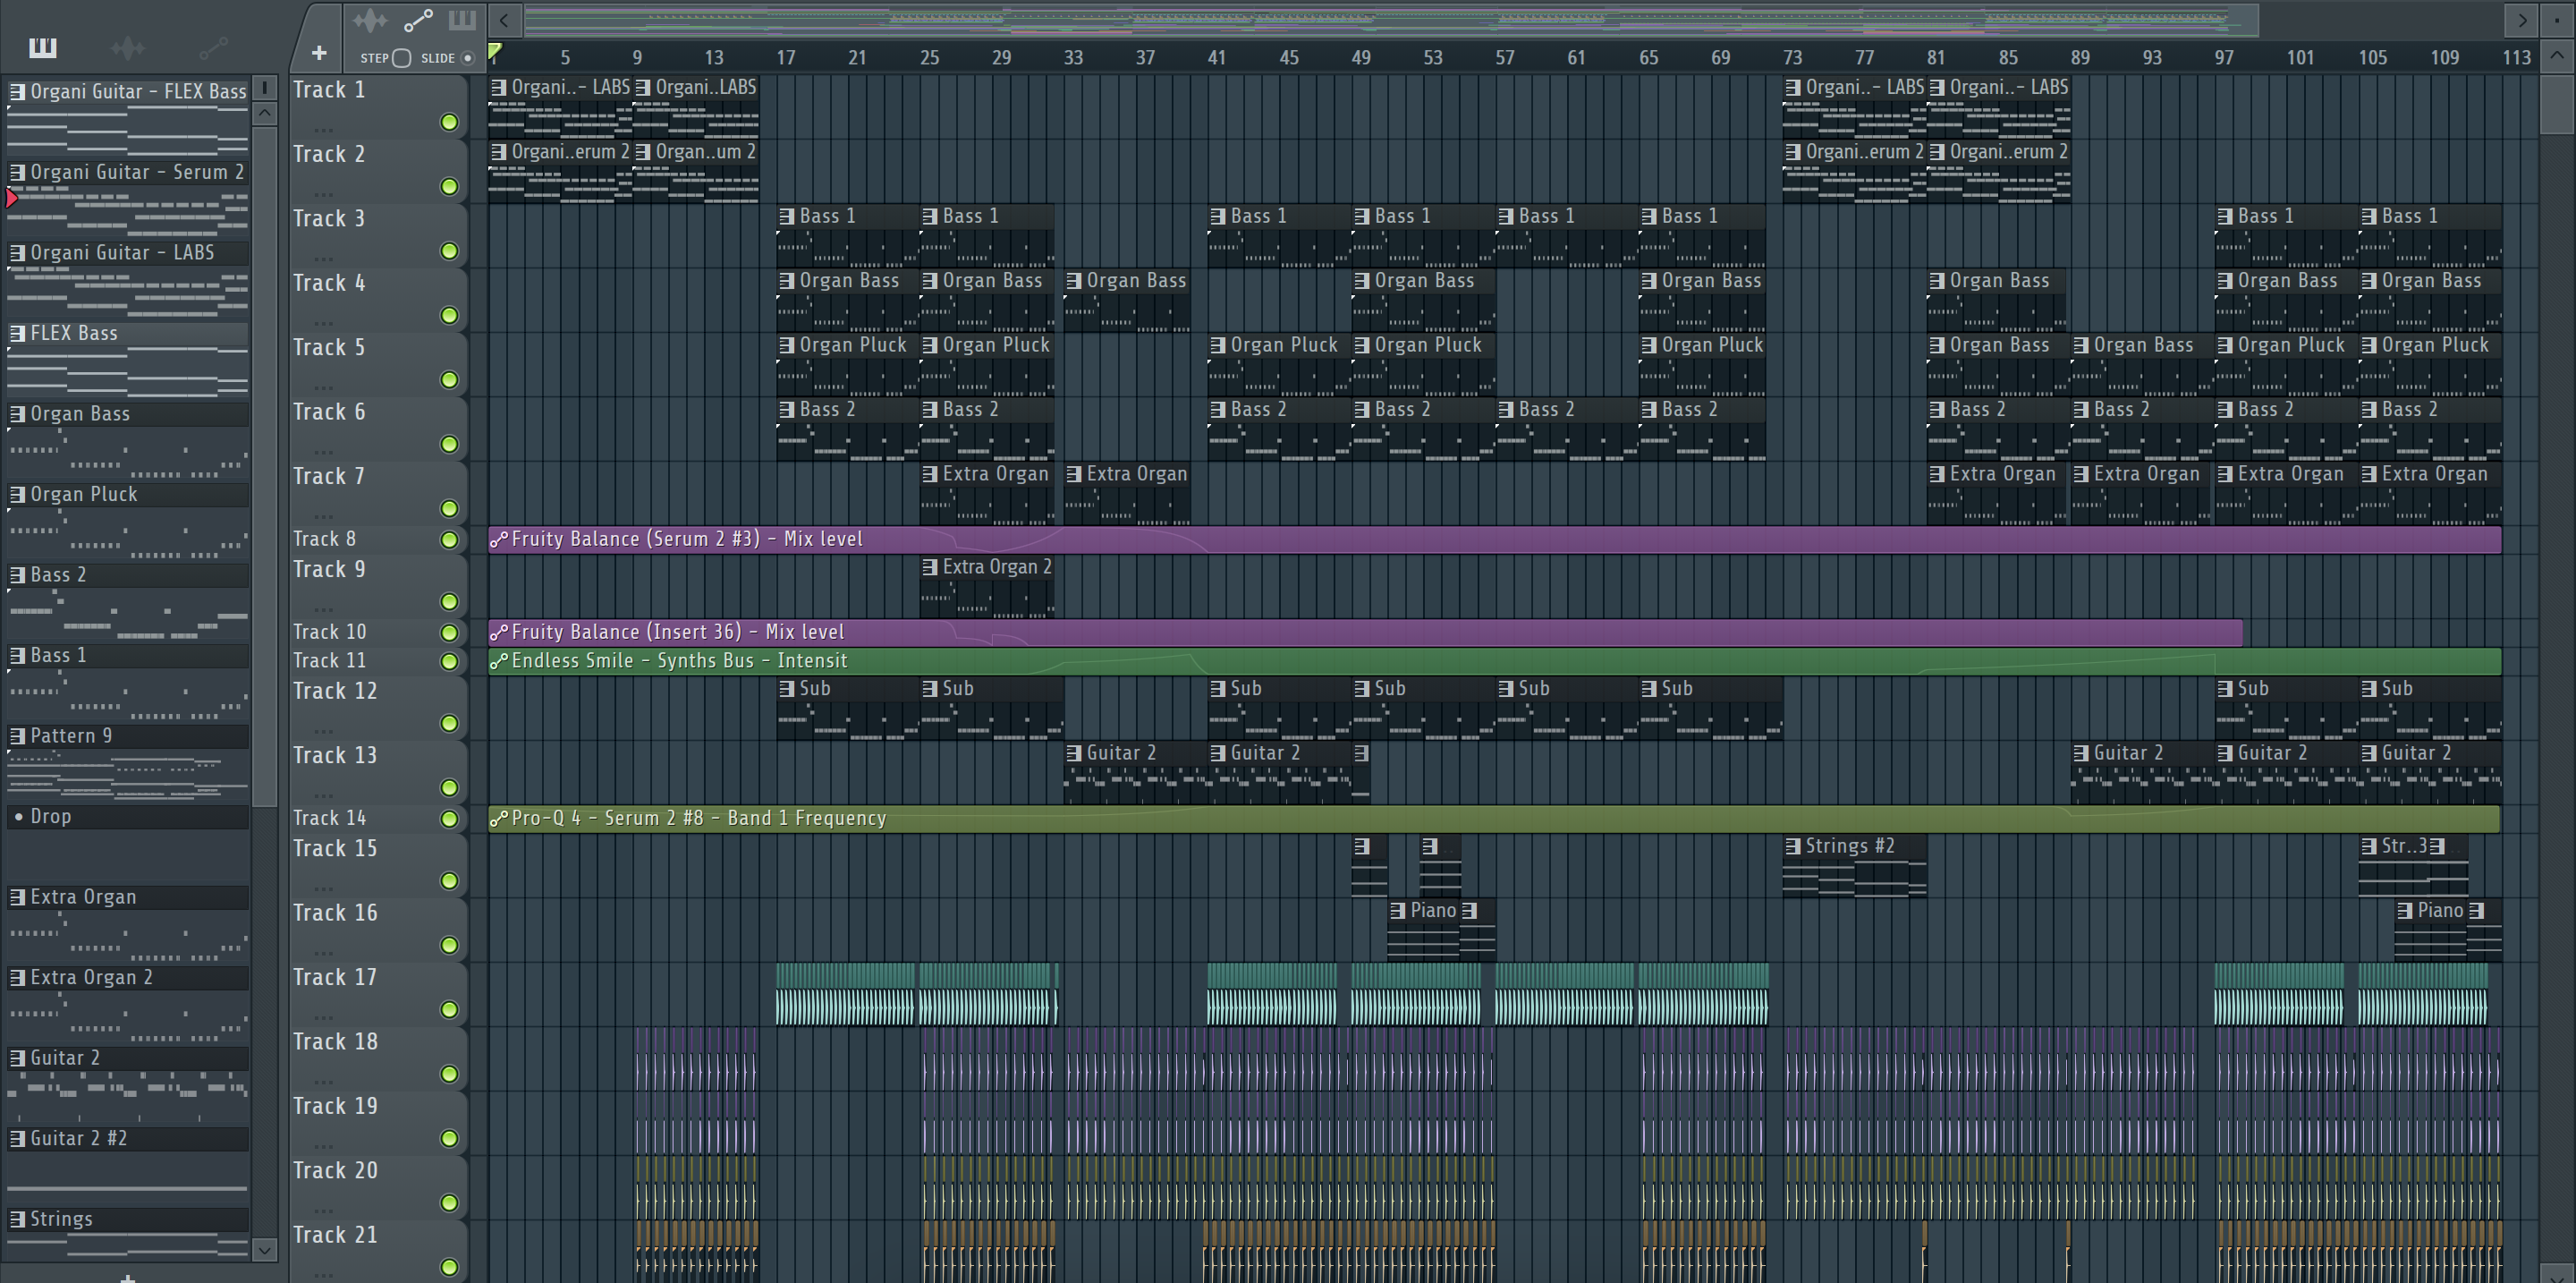Viewport: 2576px width, 1283px height.
Task: Show audio clips in the picker panel
Action: 128,47
